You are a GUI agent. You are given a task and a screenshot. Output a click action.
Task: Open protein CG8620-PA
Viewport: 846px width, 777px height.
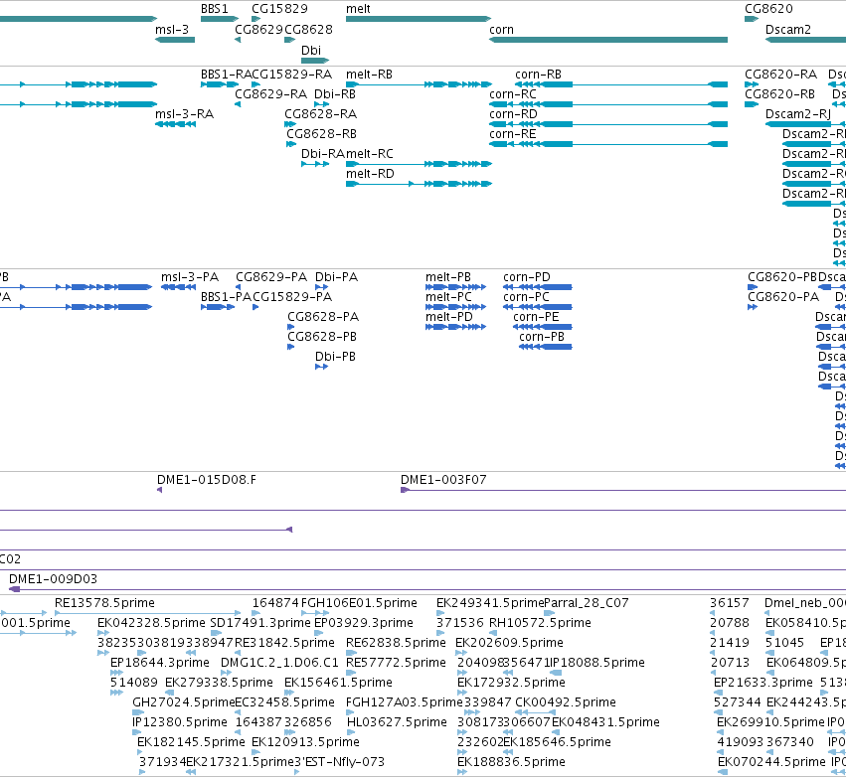click(x=783, y=297)
